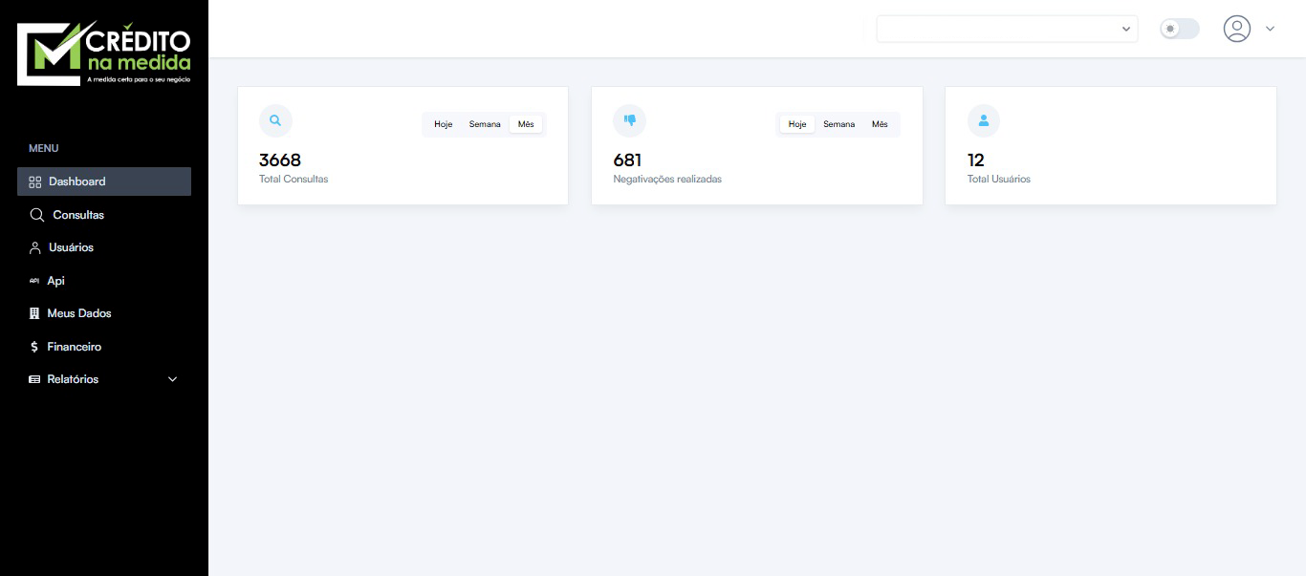
Task: Go to Usuários in the sidebar
Action: 71,247
